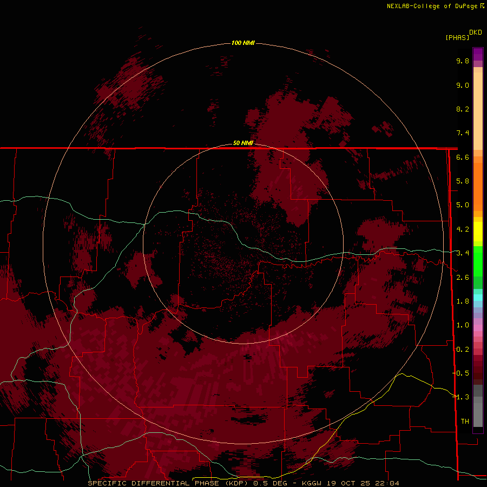Click the -0.5 colorbar value label

pos(461,373)
